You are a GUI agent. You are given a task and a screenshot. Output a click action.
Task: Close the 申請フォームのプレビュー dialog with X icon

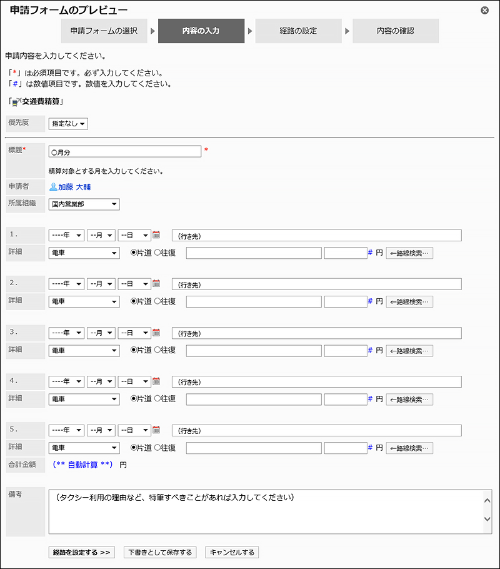(x=484, y=10)
